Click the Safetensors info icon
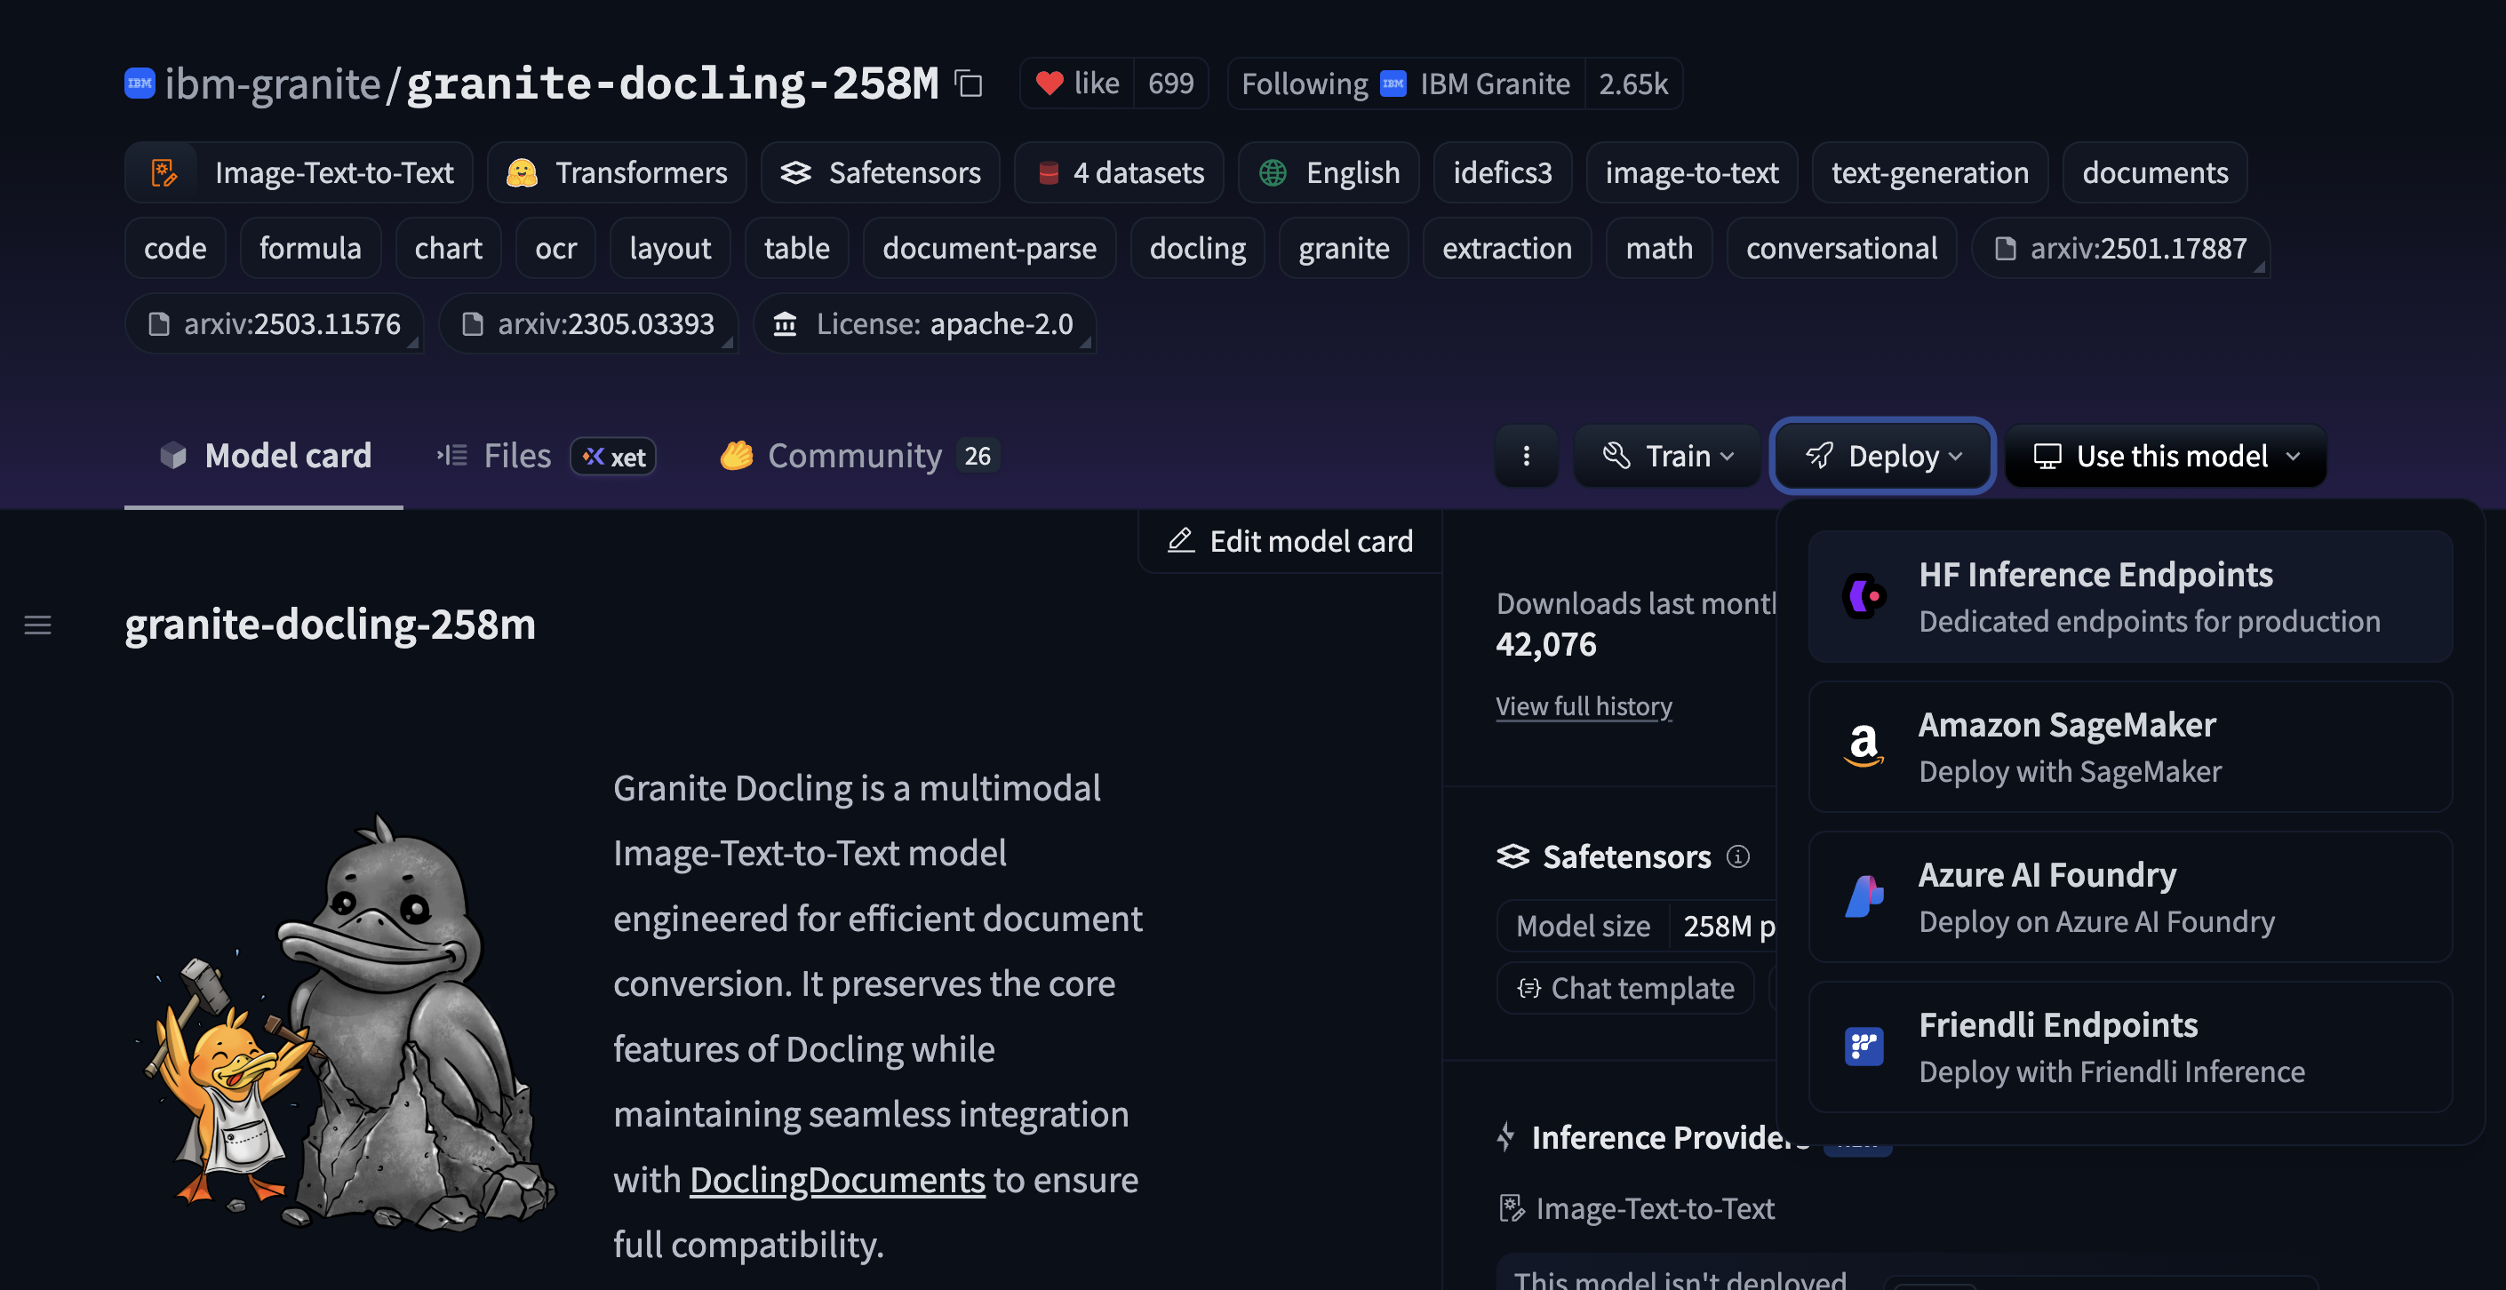This screenshot has width=2506, height=1290. pyautogui.click(x=1740, y=857)
